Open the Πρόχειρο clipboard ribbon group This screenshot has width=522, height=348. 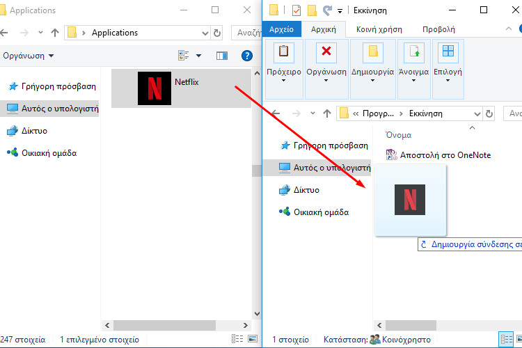pyautogui.click(x=284, y=69)
